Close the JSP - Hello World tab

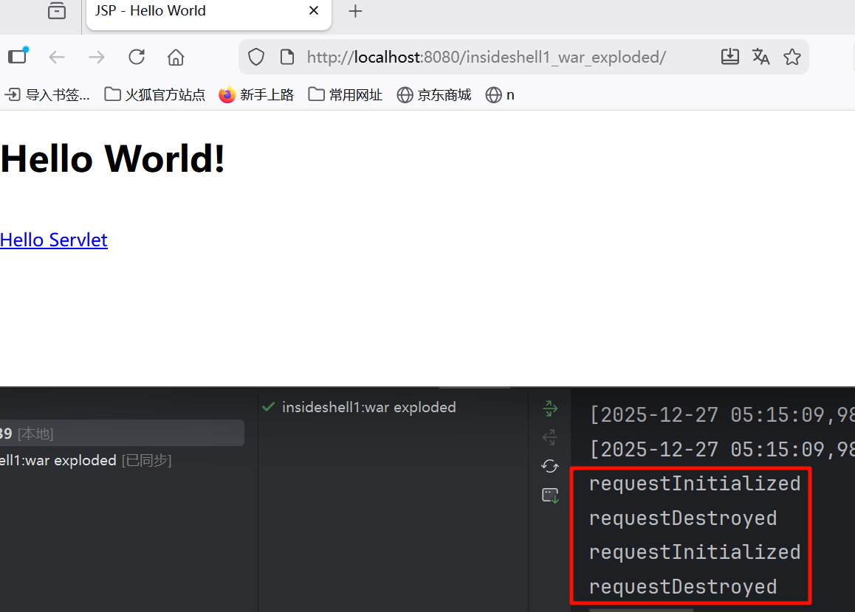(x=314, y=10)
